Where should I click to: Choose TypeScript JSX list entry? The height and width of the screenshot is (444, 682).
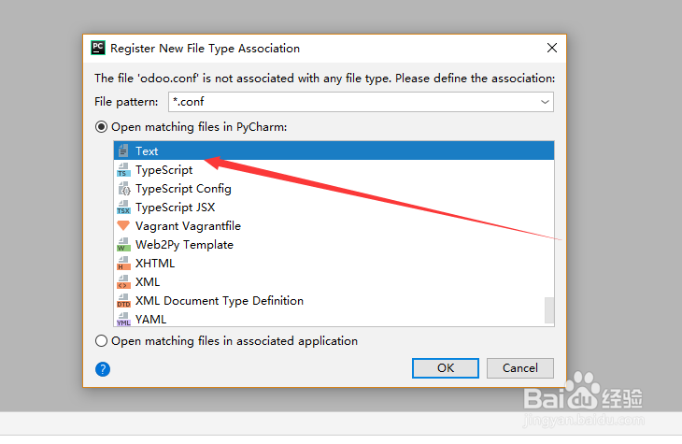pos(334,208)
